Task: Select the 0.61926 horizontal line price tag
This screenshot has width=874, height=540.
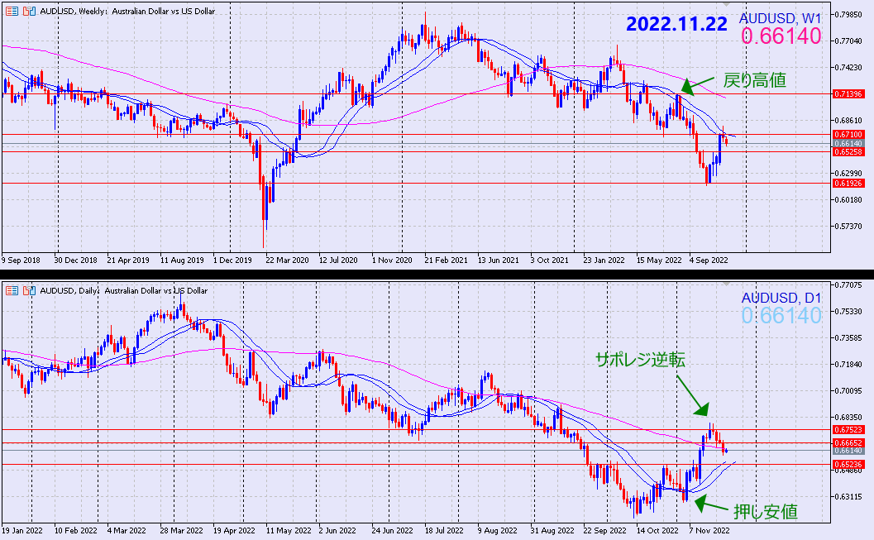Action: click(x=848, y=183)
